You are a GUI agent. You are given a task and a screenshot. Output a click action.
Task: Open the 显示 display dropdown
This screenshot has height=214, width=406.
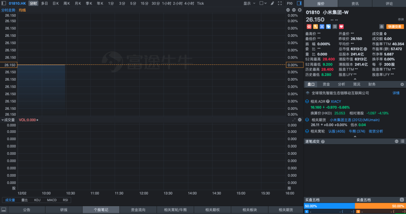[x=249, y=3]
